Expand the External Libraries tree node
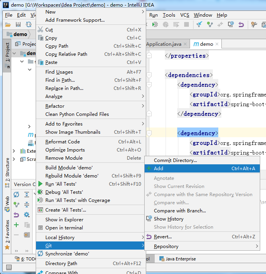The height and width of the screenshot is (274, 266). click(14, 151)
